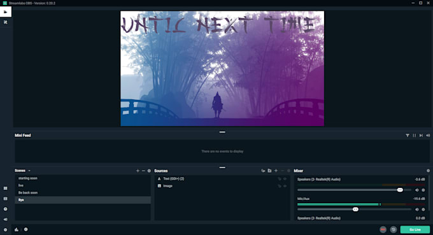This screenshot has width=433, height=235.
Task: Toggle the replay buffer button
Action: [394, 229]
